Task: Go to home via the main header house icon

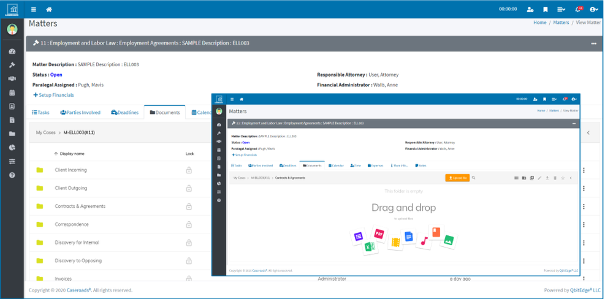Action: [49, 9]
